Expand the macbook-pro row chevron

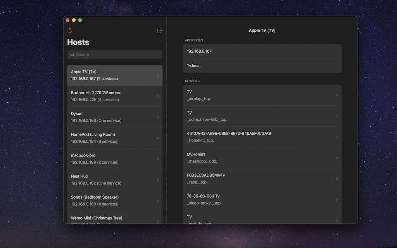click(157, 159)
